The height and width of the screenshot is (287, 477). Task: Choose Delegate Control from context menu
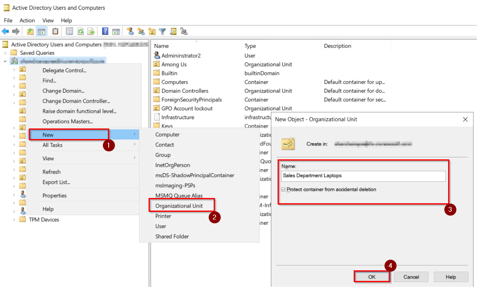[64, 70]
